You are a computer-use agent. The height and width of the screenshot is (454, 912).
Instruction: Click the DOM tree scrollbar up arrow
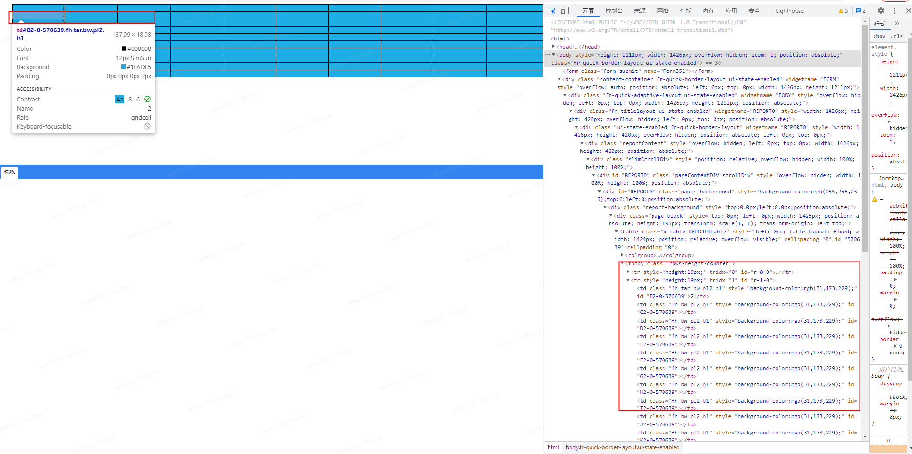[865, 21]
